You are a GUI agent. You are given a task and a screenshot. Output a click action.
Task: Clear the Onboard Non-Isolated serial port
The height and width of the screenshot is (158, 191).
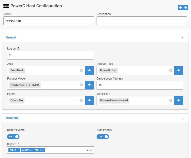171,100
